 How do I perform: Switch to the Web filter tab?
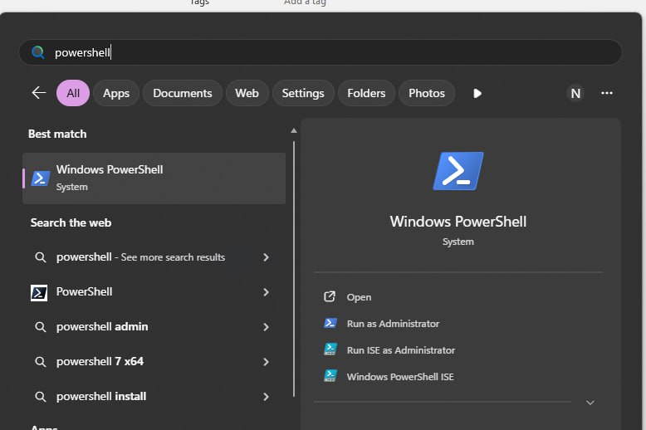(x=247, y=93)
